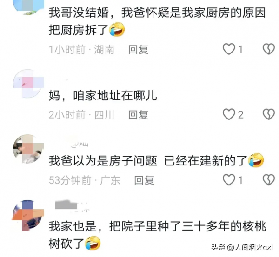Dislike the Hunan comment with broken heart

[269, 49]
